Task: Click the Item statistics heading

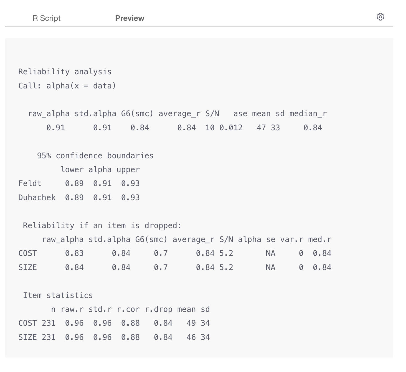Action: (x=58, y=295)
